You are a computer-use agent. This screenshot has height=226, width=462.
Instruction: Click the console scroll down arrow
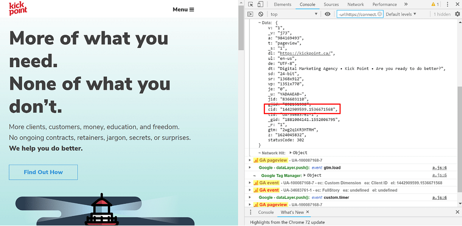point(460,203)
